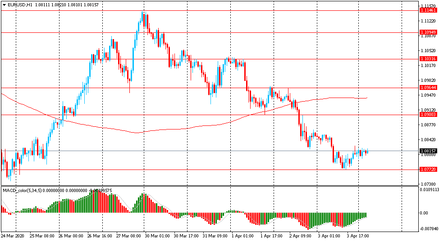This screenshot has height=241, width=439.
Task: Click the 1.10520 price scale value
Action: click(x=428, y=50)
